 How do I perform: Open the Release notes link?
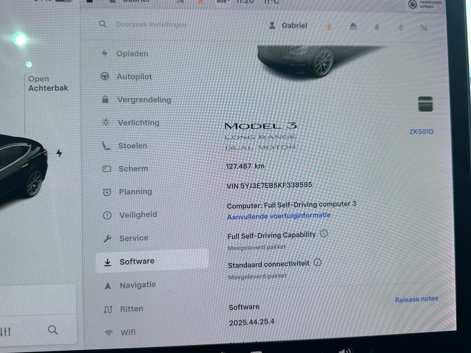point(416,299)
